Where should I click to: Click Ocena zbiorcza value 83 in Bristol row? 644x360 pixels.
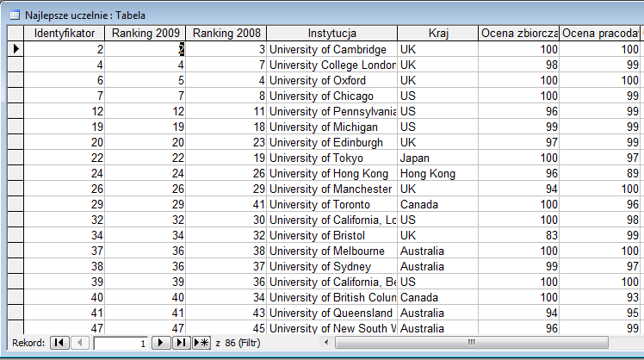pyautogui.click(x=519, y=235)
